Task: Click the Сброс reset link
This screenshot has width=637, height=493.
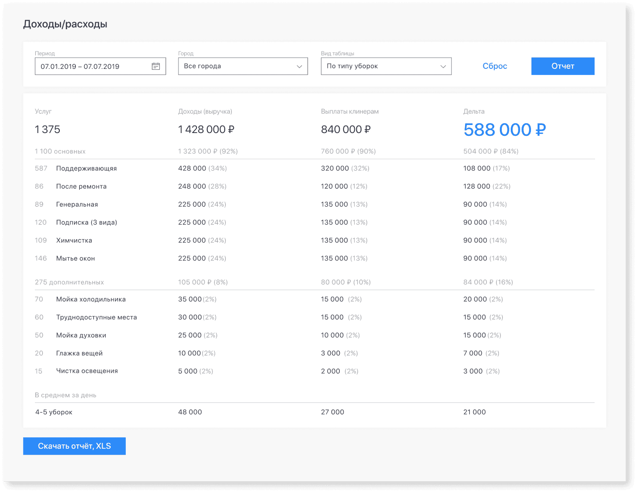Action: tap(495, 67)
